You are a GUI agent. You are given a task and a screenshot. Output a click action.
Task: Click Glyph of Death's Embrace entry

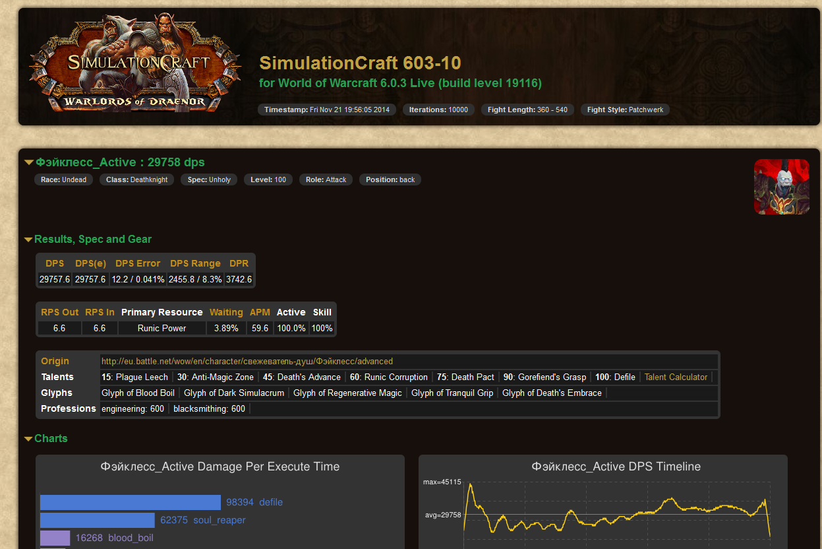click(552, 393)
